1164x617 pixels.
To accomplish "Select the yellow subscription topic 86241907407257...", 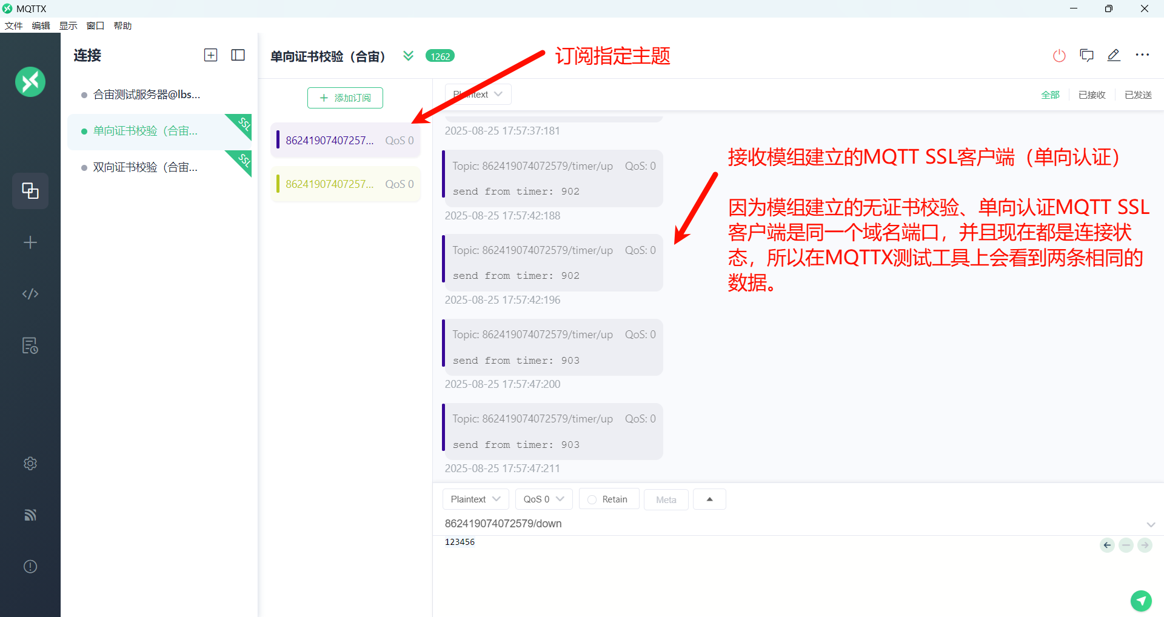I will pyautogui.click(x=346, y=184).
